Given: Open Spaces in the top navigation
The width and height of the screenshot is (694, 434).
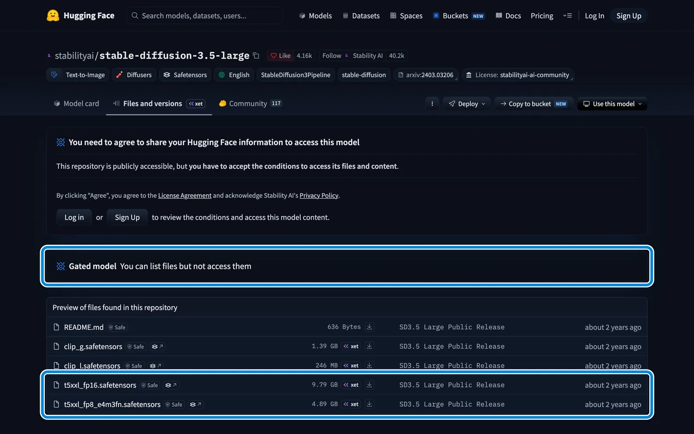Looking at the screenshot, I should [406, 16].
